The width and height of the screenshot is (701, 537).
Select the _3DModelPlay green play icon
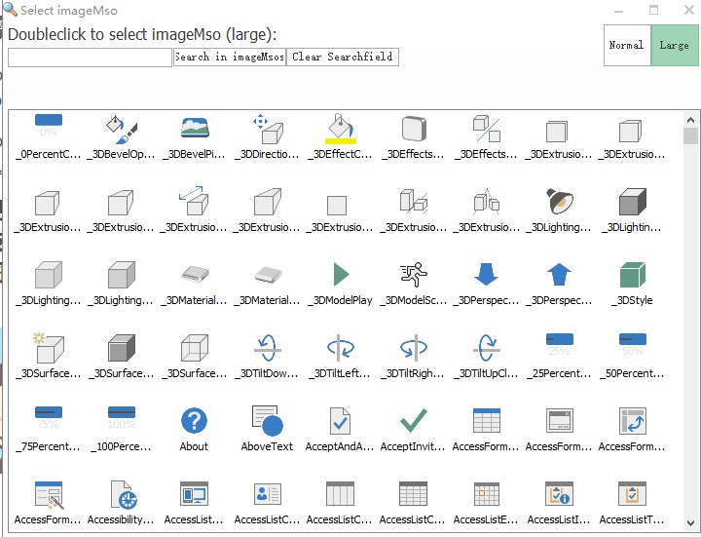(x=341, y=274)
